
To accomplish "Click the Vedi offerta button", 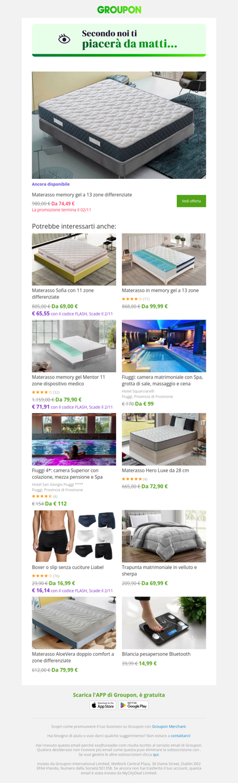I will 191,201.
